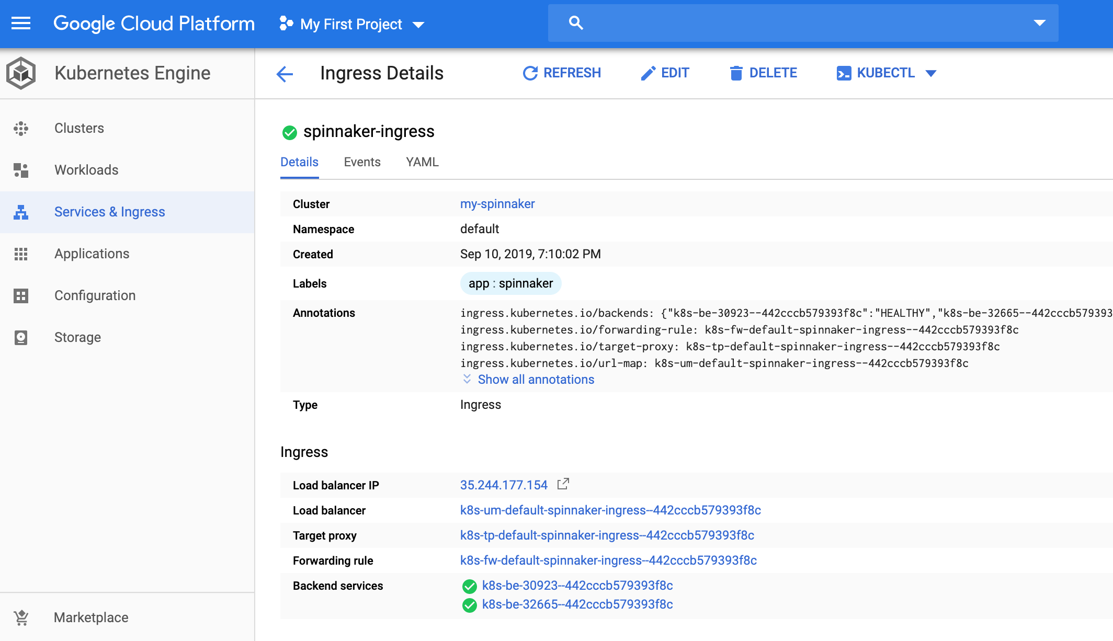Click the KUBECTL button label
1113x641 pixels.
click(x=885, y=73)
